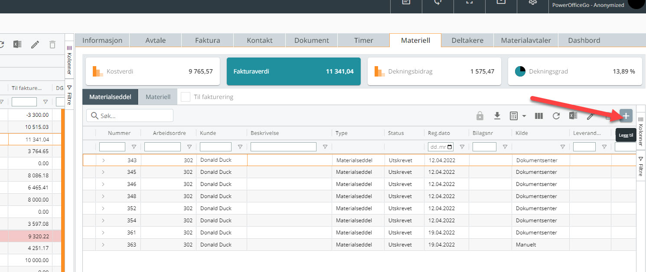Image resolution: width=646 pixels, height=272 pixels.
Task: Open the filter icon for the Bilagsnr column
Action: point(505,147)
